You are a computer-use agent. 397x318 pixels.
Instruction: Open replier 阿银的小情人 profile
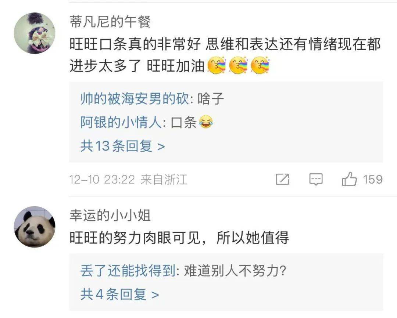click(121, 122)
